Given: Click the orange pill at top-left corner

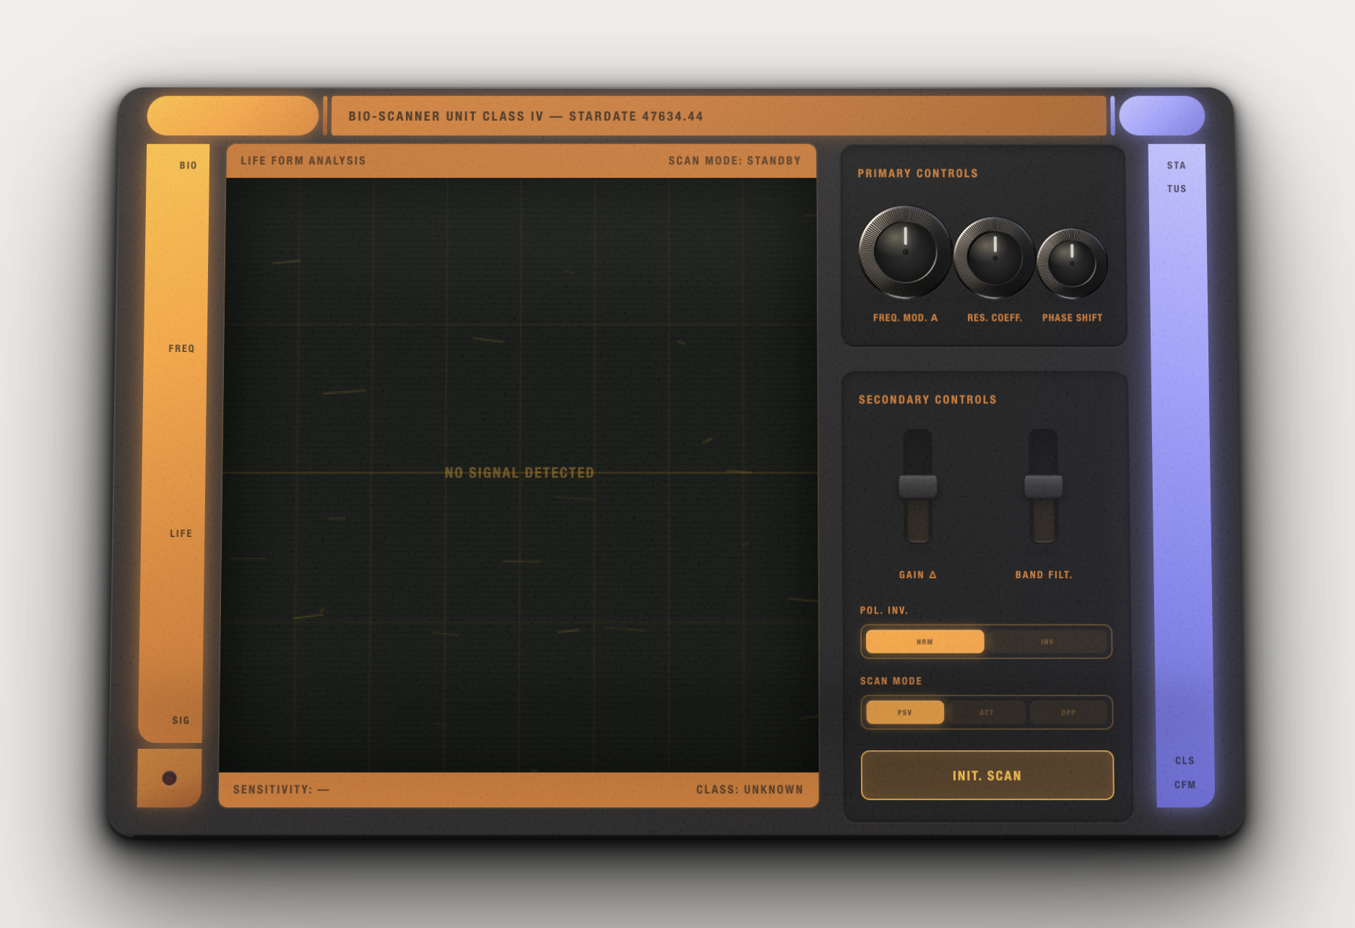Looking at the screenshot, I should coord(233,116).
